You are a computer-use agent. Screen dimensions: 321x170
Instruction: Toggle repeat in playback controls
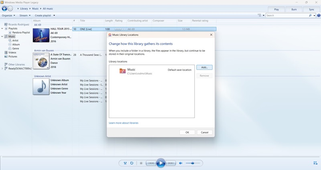pyautogui.click(x=132, y=163)
